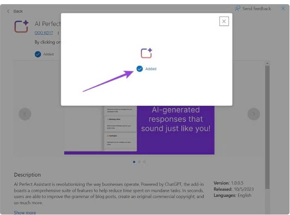Open the OOO RD17 publisher link

[x=44, y=33]
